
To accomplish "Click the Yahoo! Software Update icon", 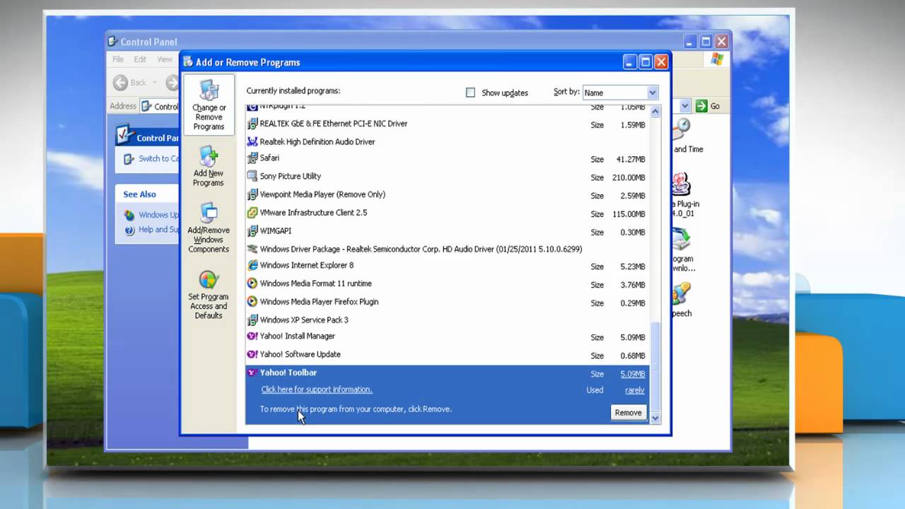I will click(x=252, y=355).
